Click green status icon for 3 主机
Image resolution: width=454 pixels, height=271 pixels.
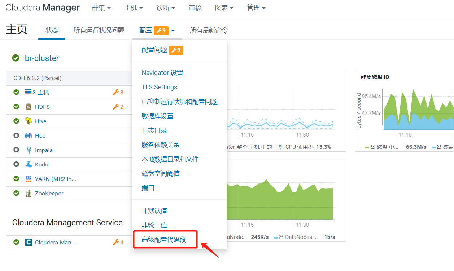(x=16, y=92)
